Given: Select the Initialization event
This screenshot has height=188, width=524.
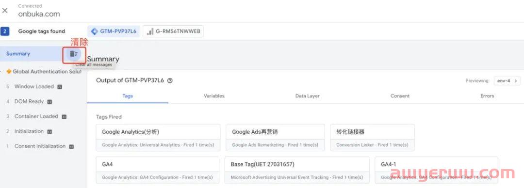Looking at the screenshot, I should tap(29, 131).
